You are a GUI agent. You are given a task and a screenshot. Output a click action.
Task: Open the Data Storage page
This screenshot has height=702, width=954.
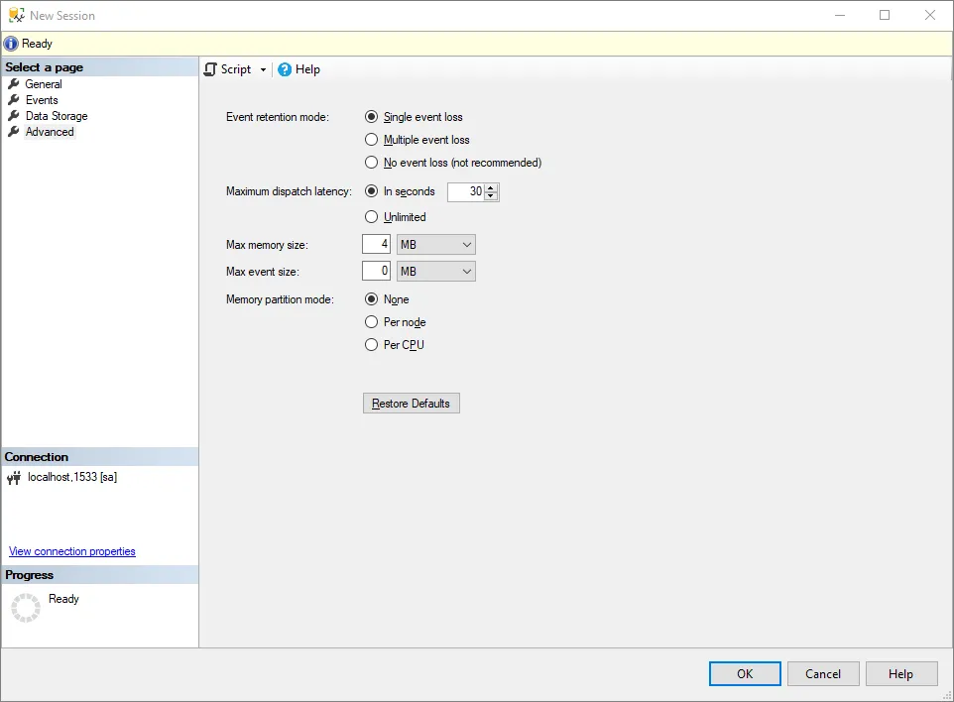click(57, 116)
